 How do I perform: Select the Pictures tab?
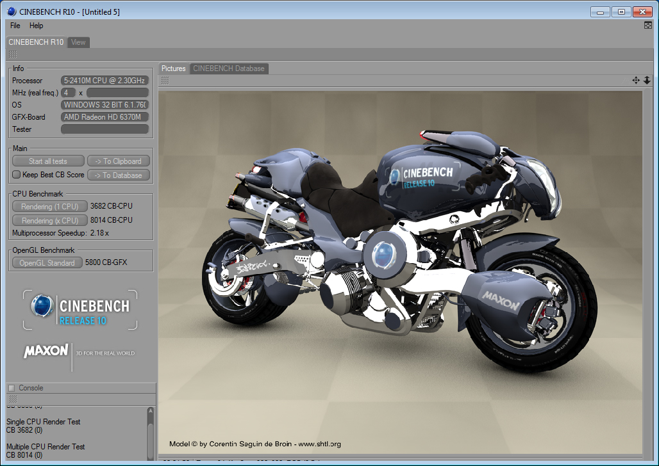(174, 68)
